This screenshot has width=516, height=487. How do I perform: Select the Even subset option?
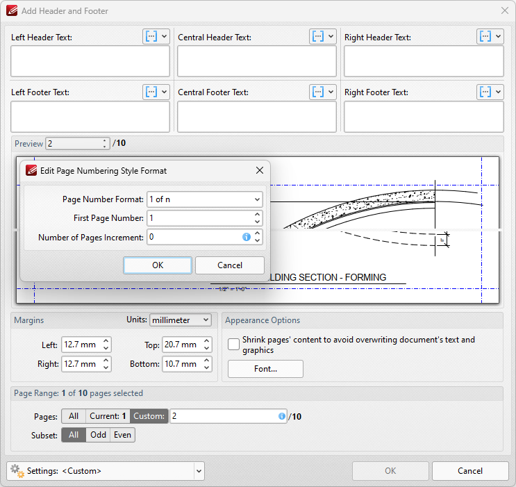tap(122, 435)
